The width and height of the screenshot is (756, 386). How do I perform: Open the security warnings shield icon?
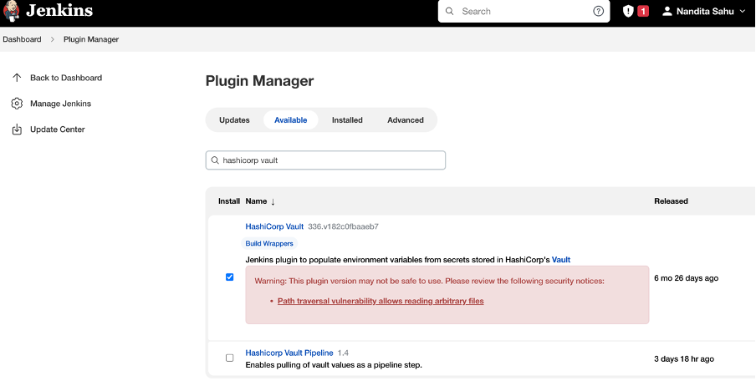click(x=628, y=11)
